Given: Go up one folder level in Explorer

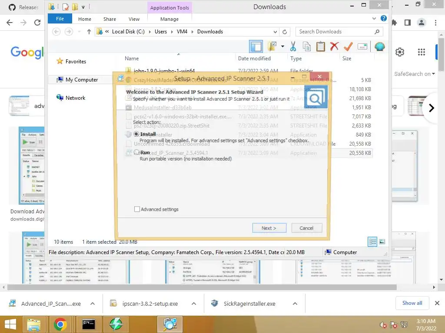Looking at the screenshot, I should (x=89, y=32).
